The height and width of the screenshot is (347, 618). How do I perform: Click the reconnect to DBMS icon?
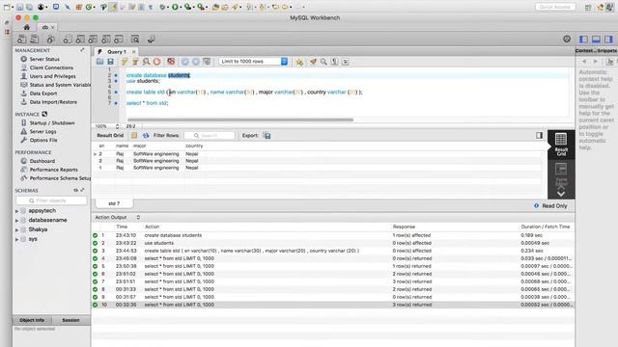point(151,39)
